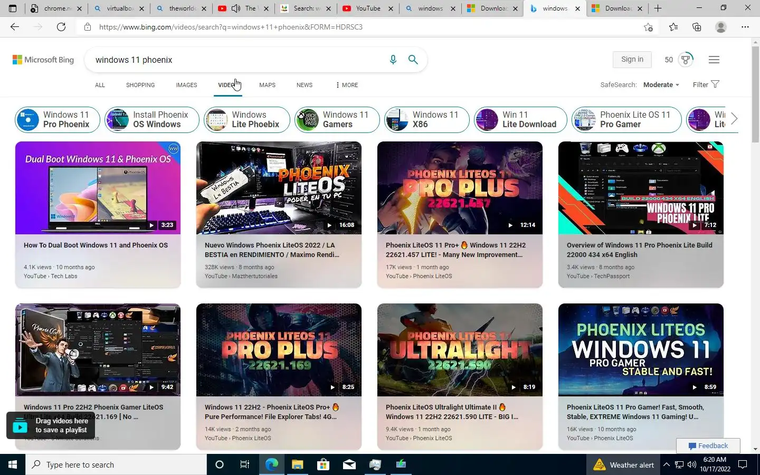The width and height of the screenshot is (760, 475).
Task: Open the Microsoft Rewards trophy icon
Action: point(686,60)
